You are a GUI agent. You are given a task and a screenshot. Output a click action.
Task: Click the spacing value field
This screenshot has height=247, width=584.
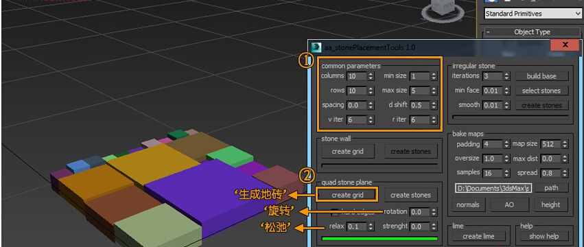356,105
